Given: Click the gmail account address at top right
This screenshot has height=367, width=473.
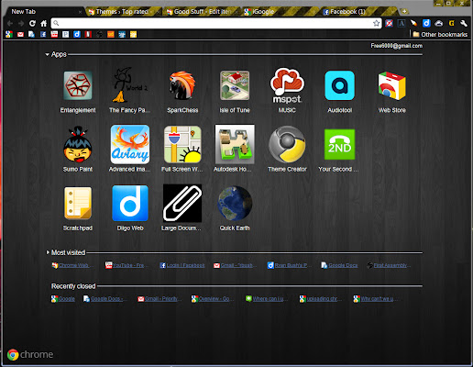Looking at the screenshot, I should coord(397,46).
